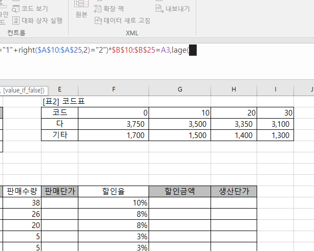Select column G header
Screen dimensions: 314x251
point(180,89)
